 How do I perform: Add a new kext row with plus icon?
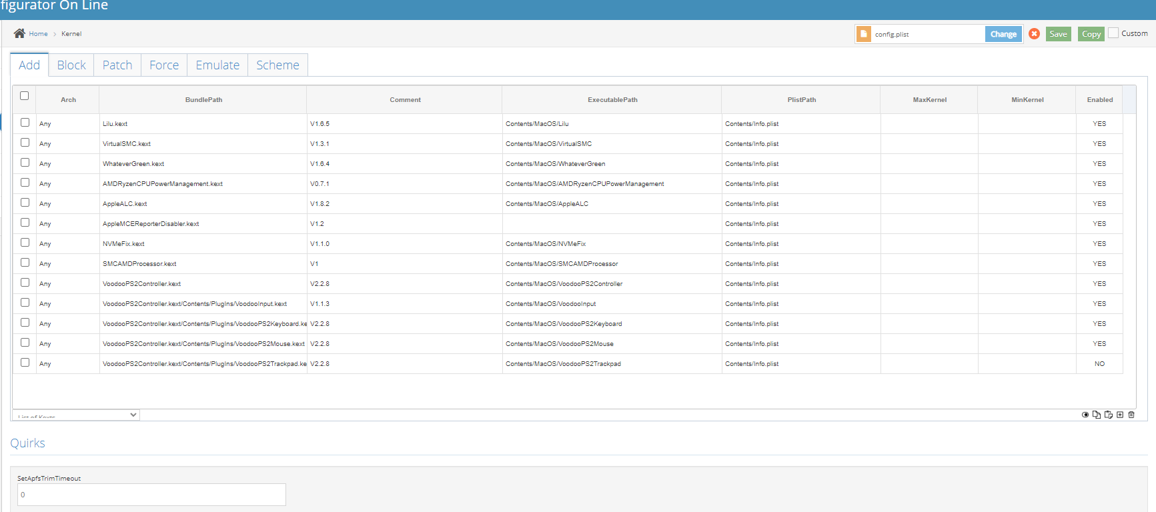tap(1120, 415)
